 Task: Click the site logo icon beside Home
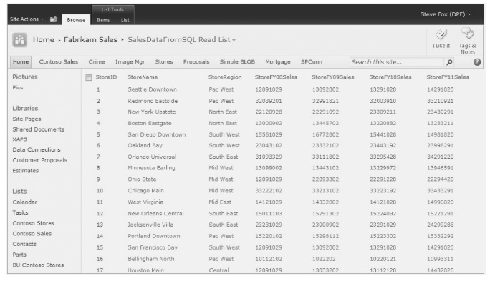[19, 40]
